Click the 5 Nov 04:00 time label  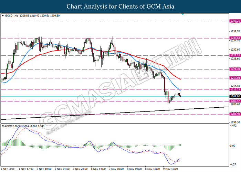(x=62, y=169)
